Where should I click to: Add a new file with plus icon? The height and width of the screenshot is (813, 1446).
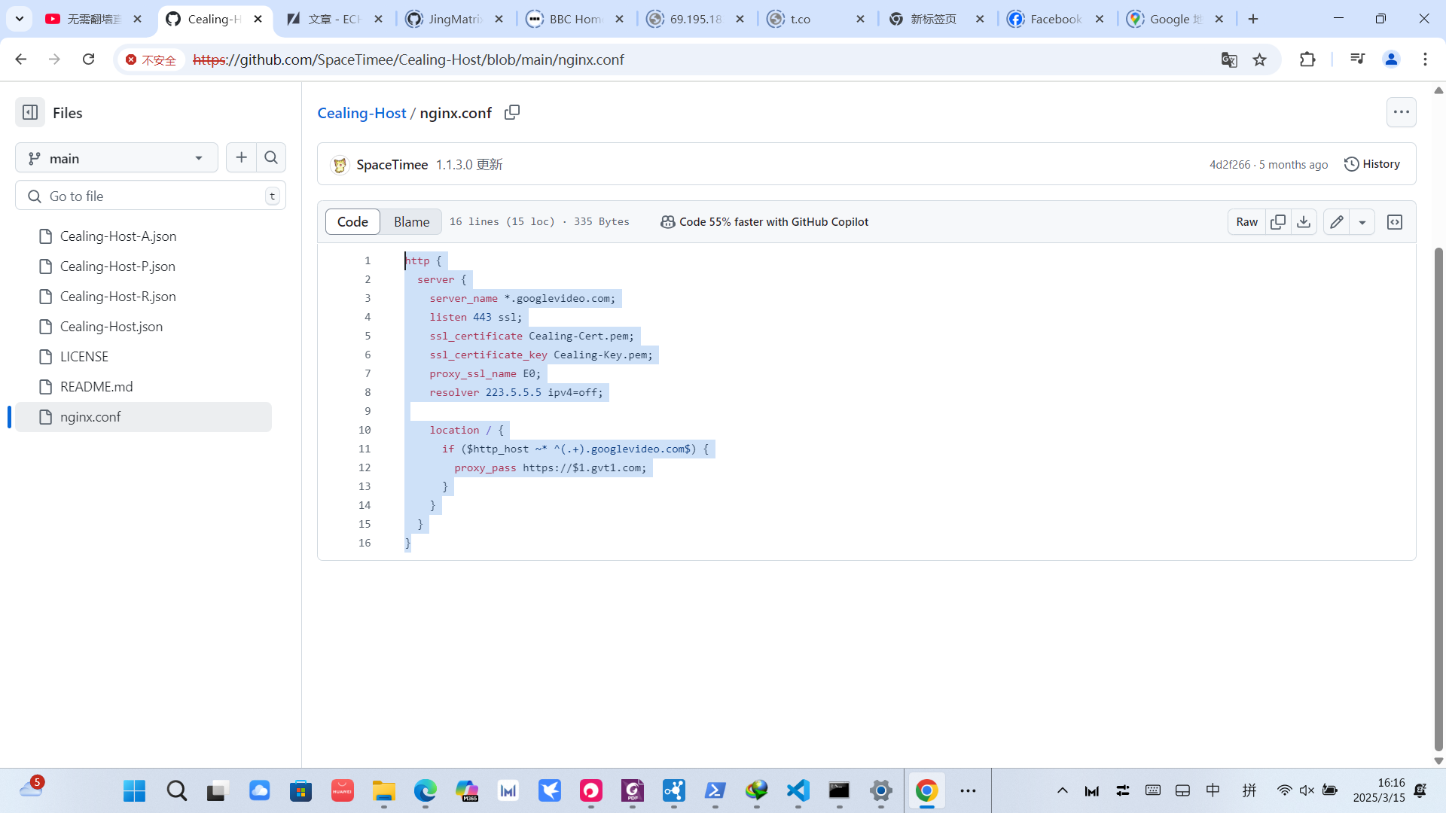(241, 157)
